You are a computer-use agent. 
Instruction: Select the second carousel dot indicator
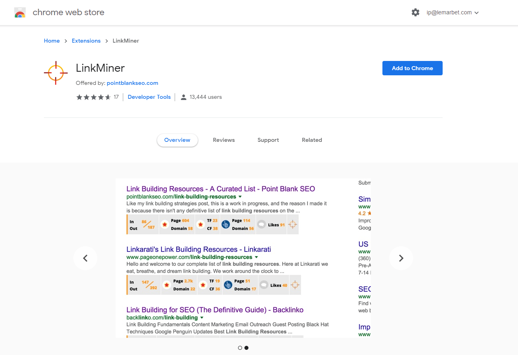(246, 348)
